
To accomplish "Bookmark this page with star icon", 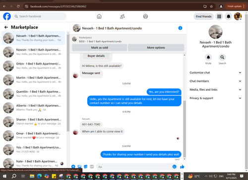I will [211, 6].
